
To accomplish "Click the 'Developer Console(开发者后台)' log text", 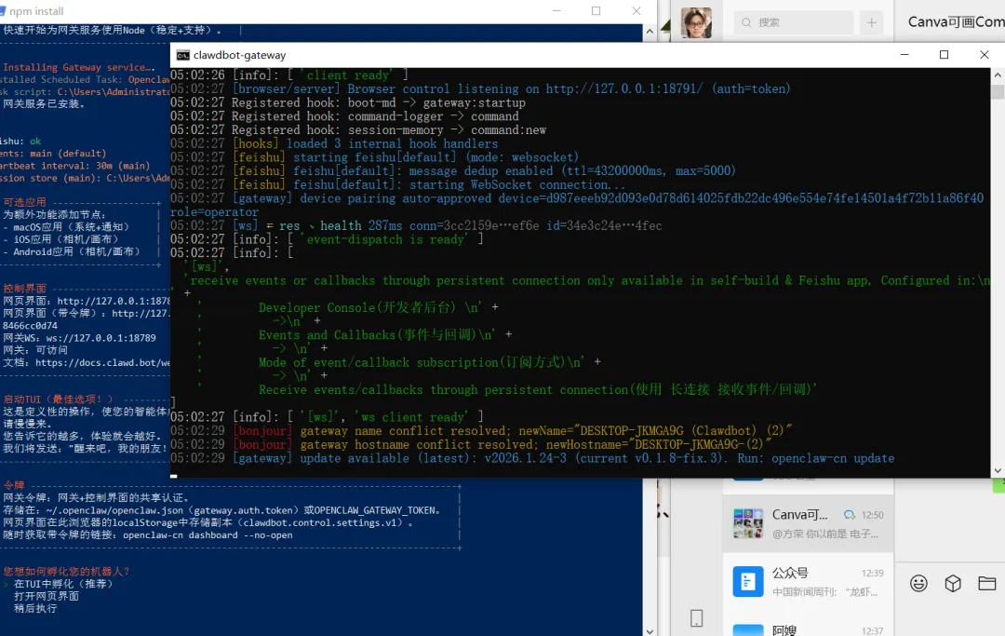I will [357, 307].
